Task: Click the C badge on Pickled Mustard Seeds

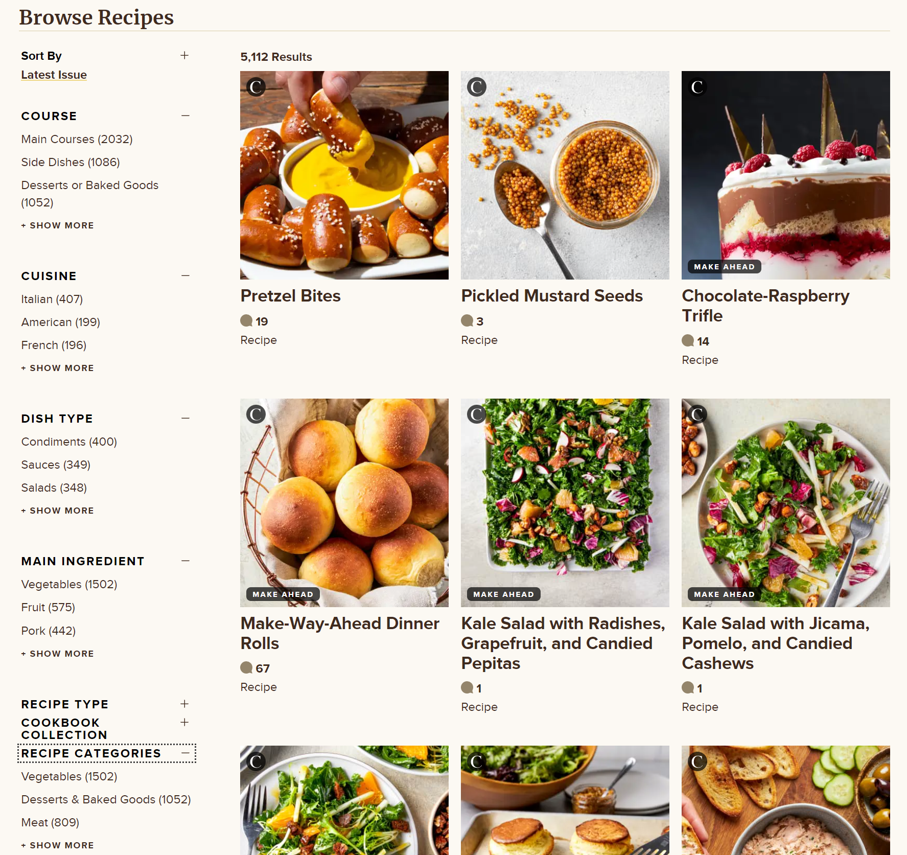Action: point(477,87)
